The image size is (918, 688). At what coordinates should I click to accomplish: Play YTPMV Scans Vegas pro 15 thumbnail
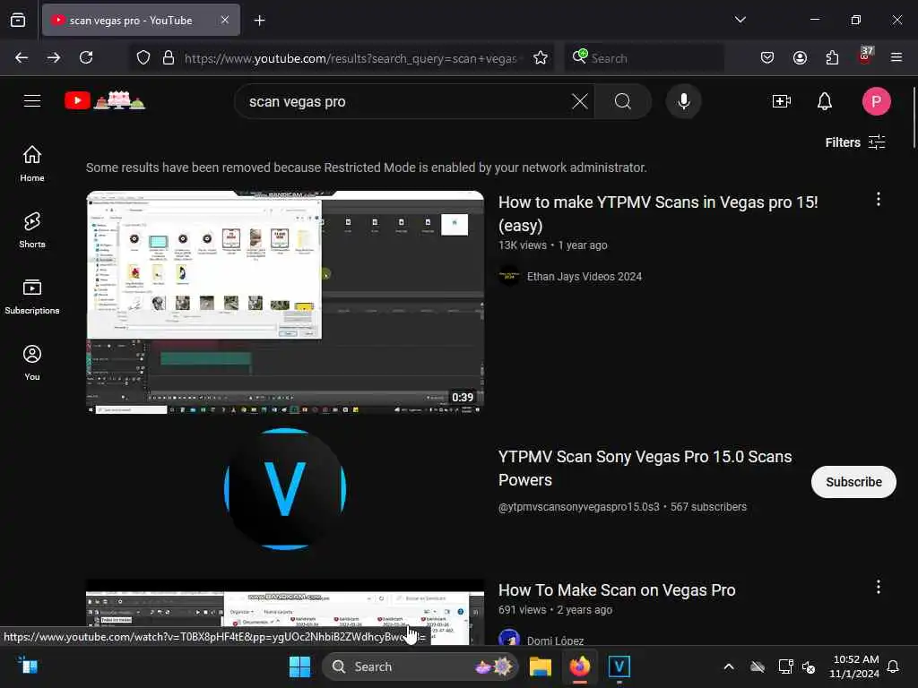pyautogui.click(x=285, y=302)
